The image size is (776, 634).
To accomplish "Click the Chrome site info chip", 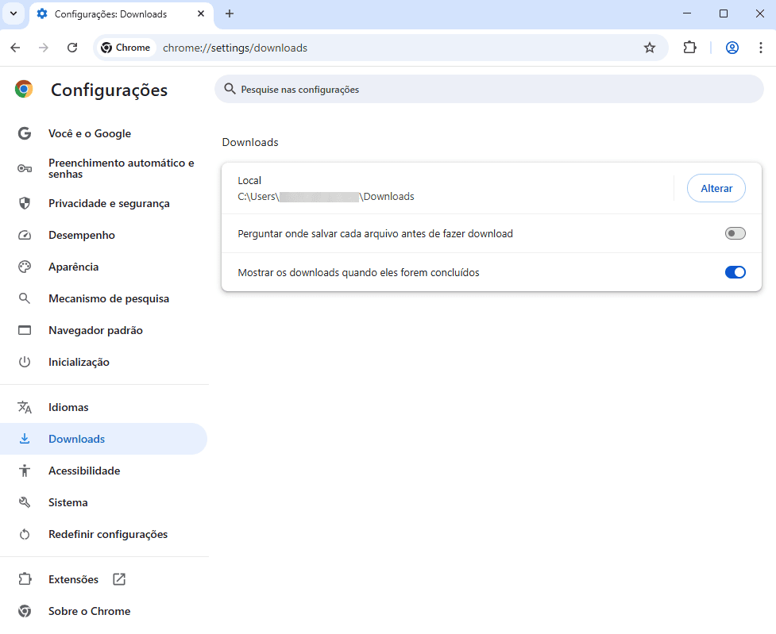I will pos(125,48).
